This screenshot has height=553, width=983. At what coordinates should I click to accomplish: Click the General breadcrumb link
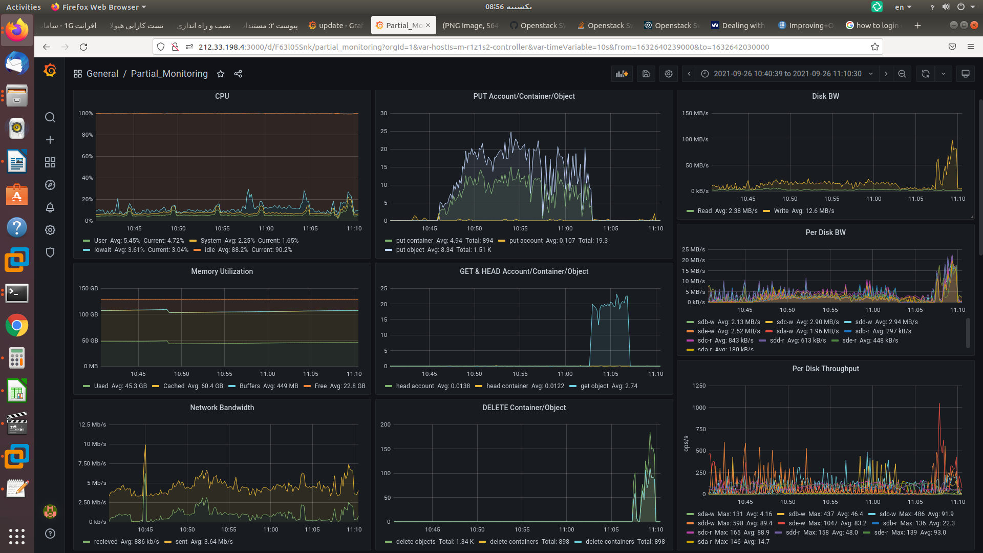[102, 74]
